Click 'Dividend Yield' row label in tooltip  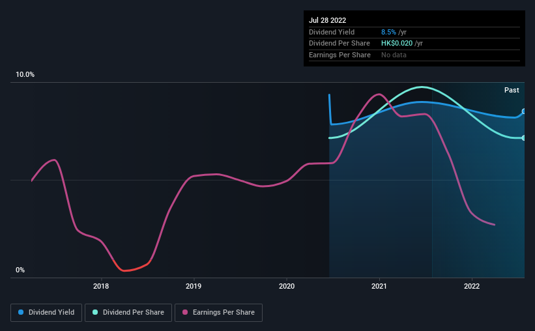pyautogui.click(x=332, y=32)
